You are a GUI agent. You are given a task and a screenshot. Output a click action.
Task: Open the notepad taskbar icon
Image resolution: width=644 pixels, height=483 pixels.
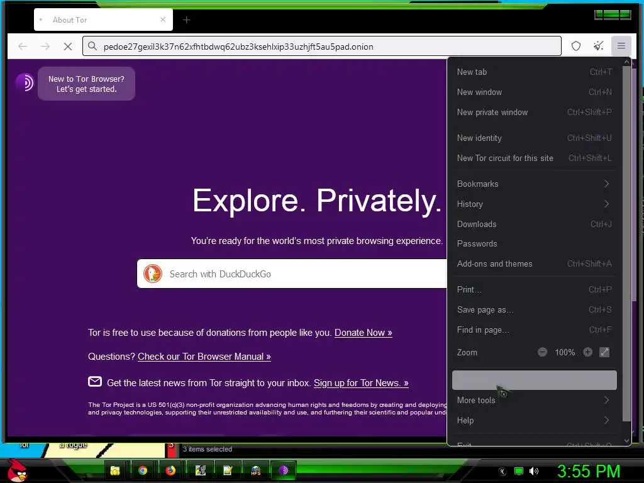click(x=228, y=470)
